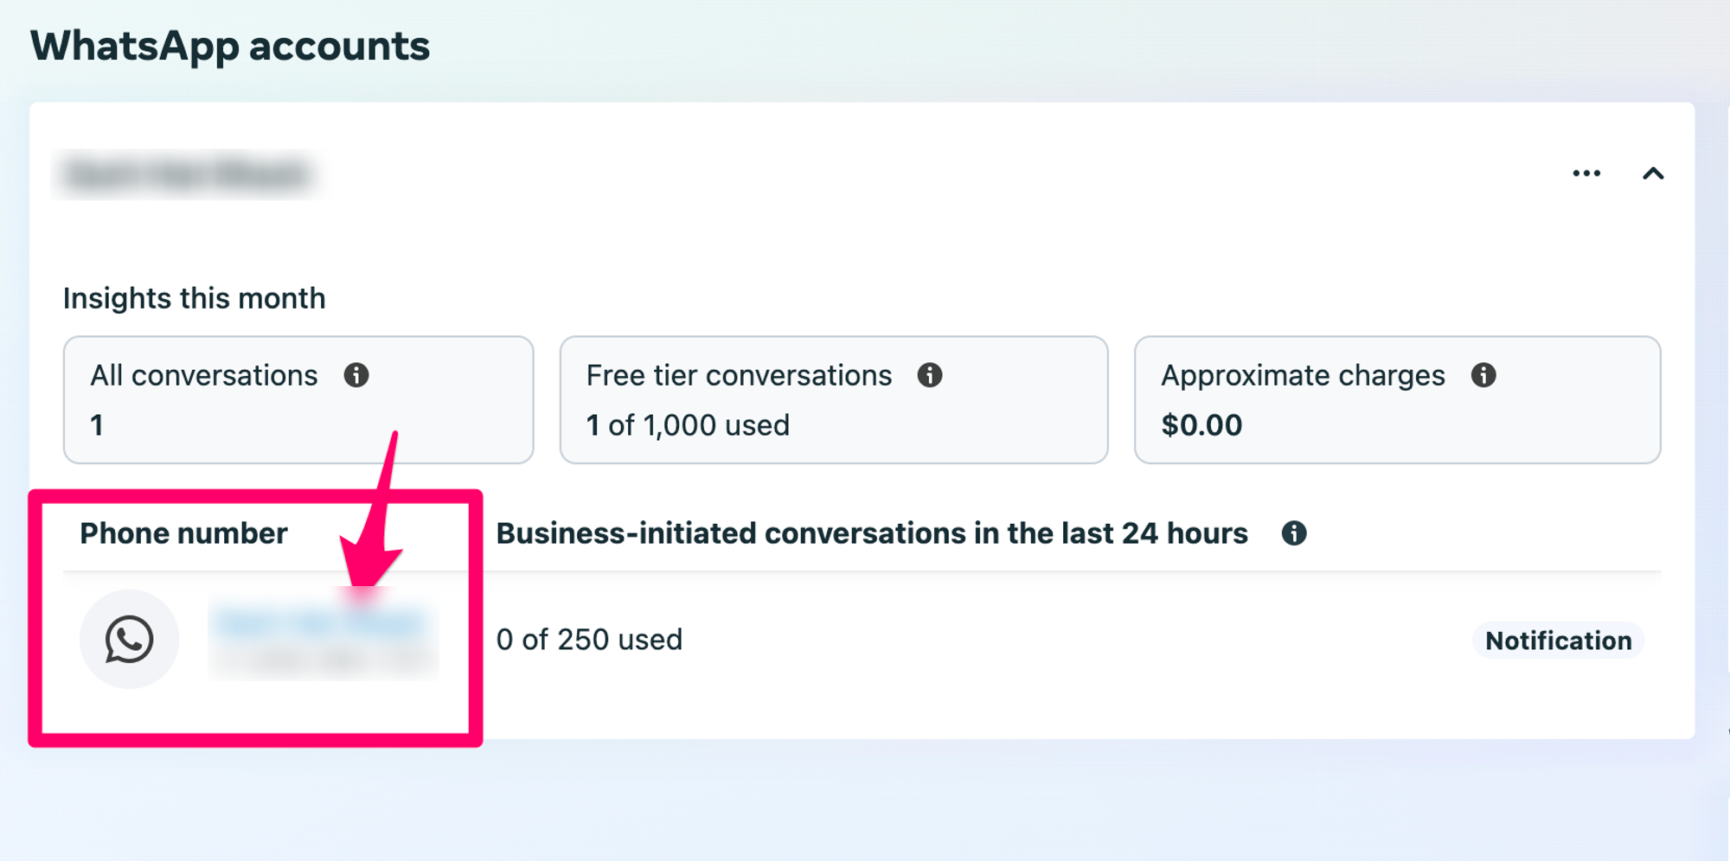Show info for Business-initiated conversations

click(x=1294, y=533)
